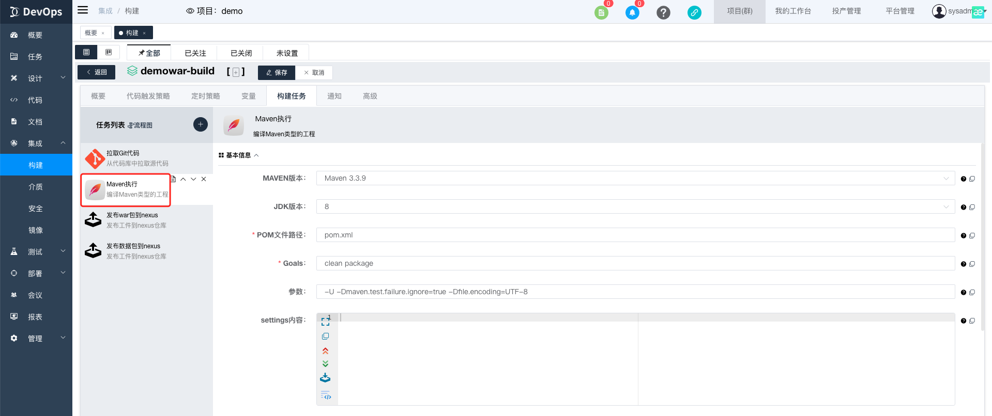The image size is (992, 416).
Task: Open the blue bell alerts icon
Action: (632, 12)
